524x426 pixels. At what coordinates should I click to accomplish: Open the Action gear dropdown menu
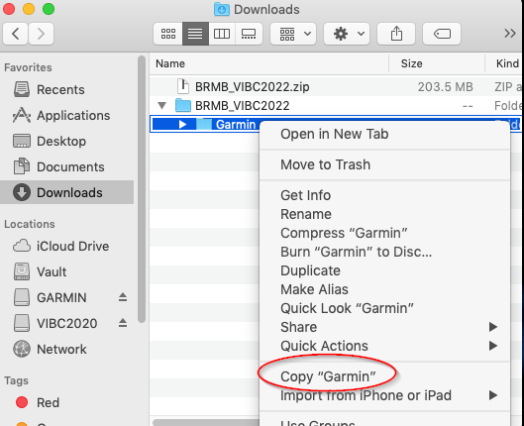347,34
